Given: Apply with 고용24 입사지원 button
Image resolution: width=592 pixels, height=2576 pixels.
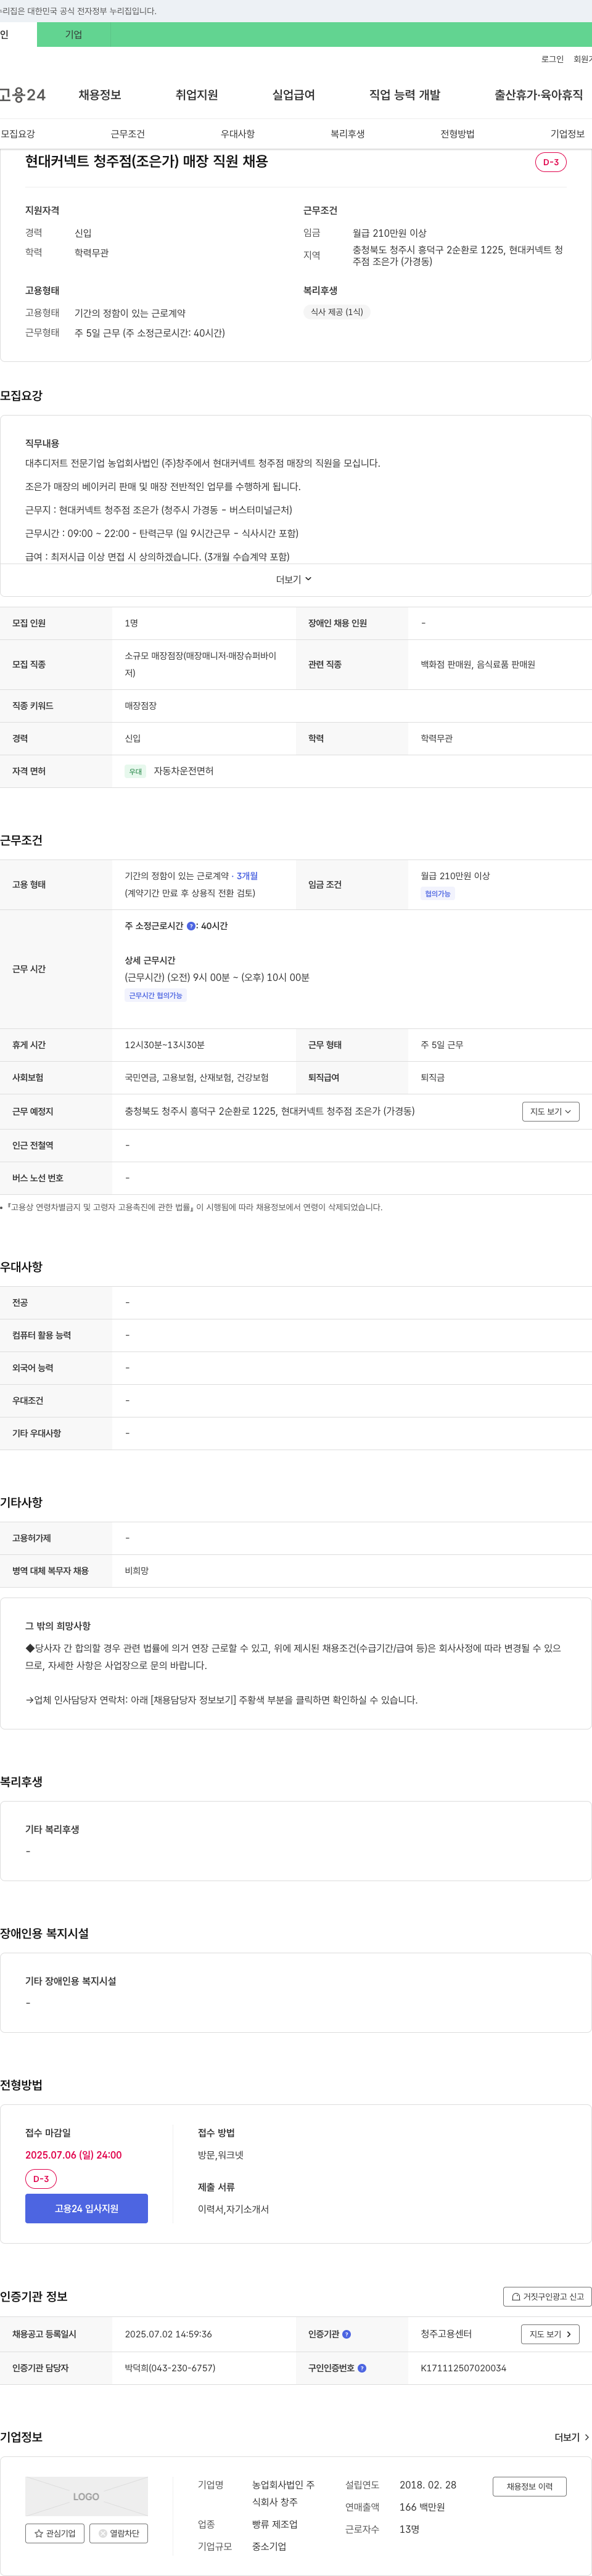Looking at the screenshot, I should 86,2208.
